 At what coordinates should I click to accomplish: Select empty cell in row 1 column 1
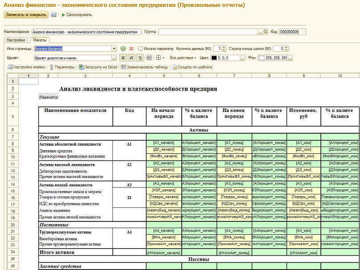tap(29, 82)
